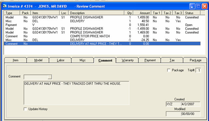The image size is (209, 121).
Task: Open the Labor tab
Action: pyautogui.click(x=61, y=60)
